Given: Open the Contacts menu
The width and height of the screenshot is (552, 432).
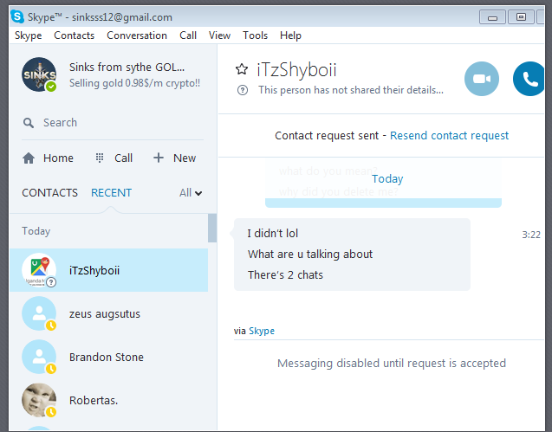Looking at the screenshot, I should coord(75,35).
